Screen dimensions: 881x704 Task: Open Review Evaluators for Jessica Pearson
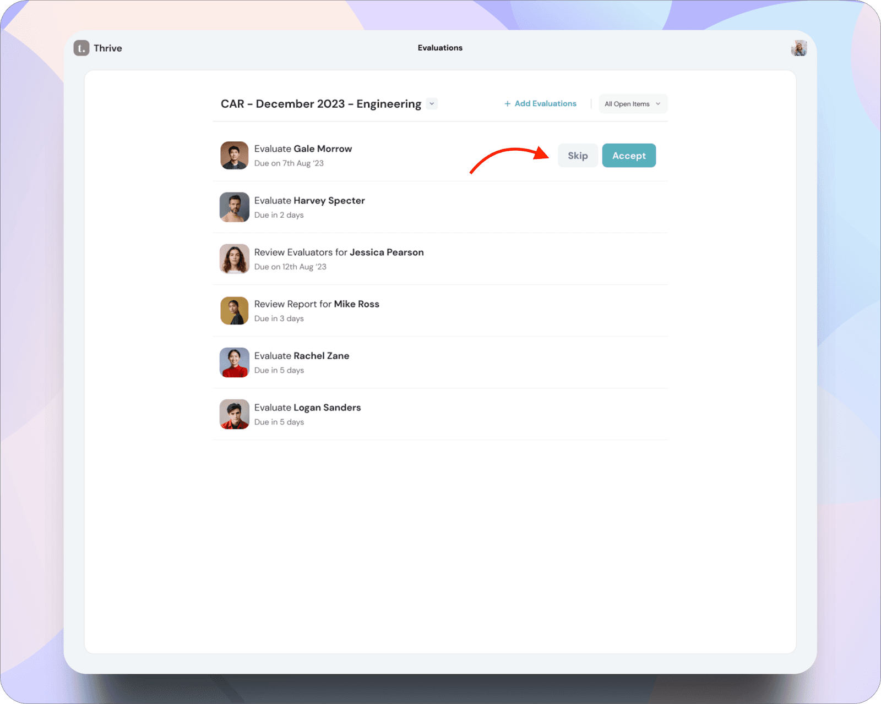(x=339, y=252)
